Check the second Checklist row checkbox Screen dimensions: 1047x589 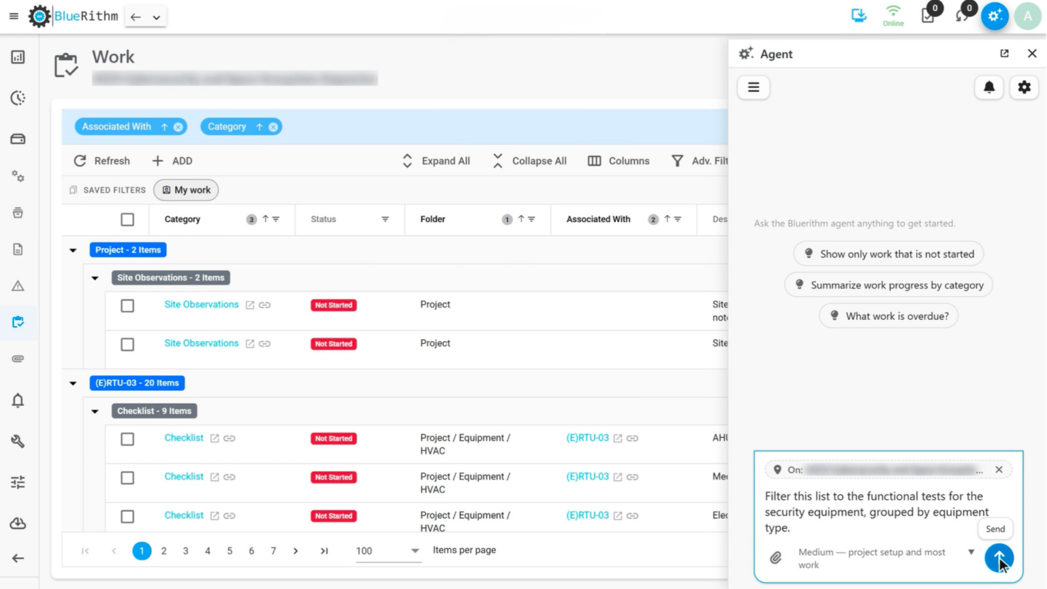128,478
